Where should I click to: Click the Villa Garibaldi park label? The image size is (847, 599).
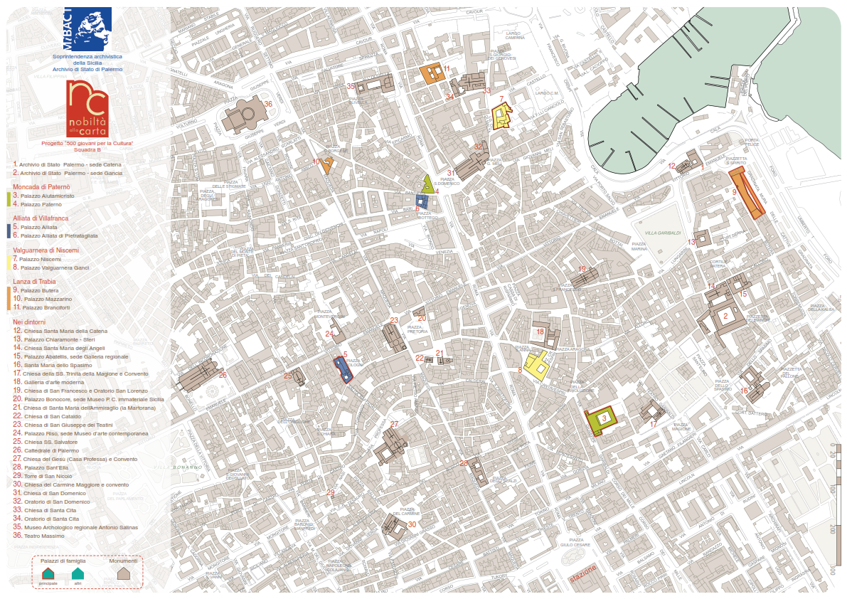coord(663,233)
